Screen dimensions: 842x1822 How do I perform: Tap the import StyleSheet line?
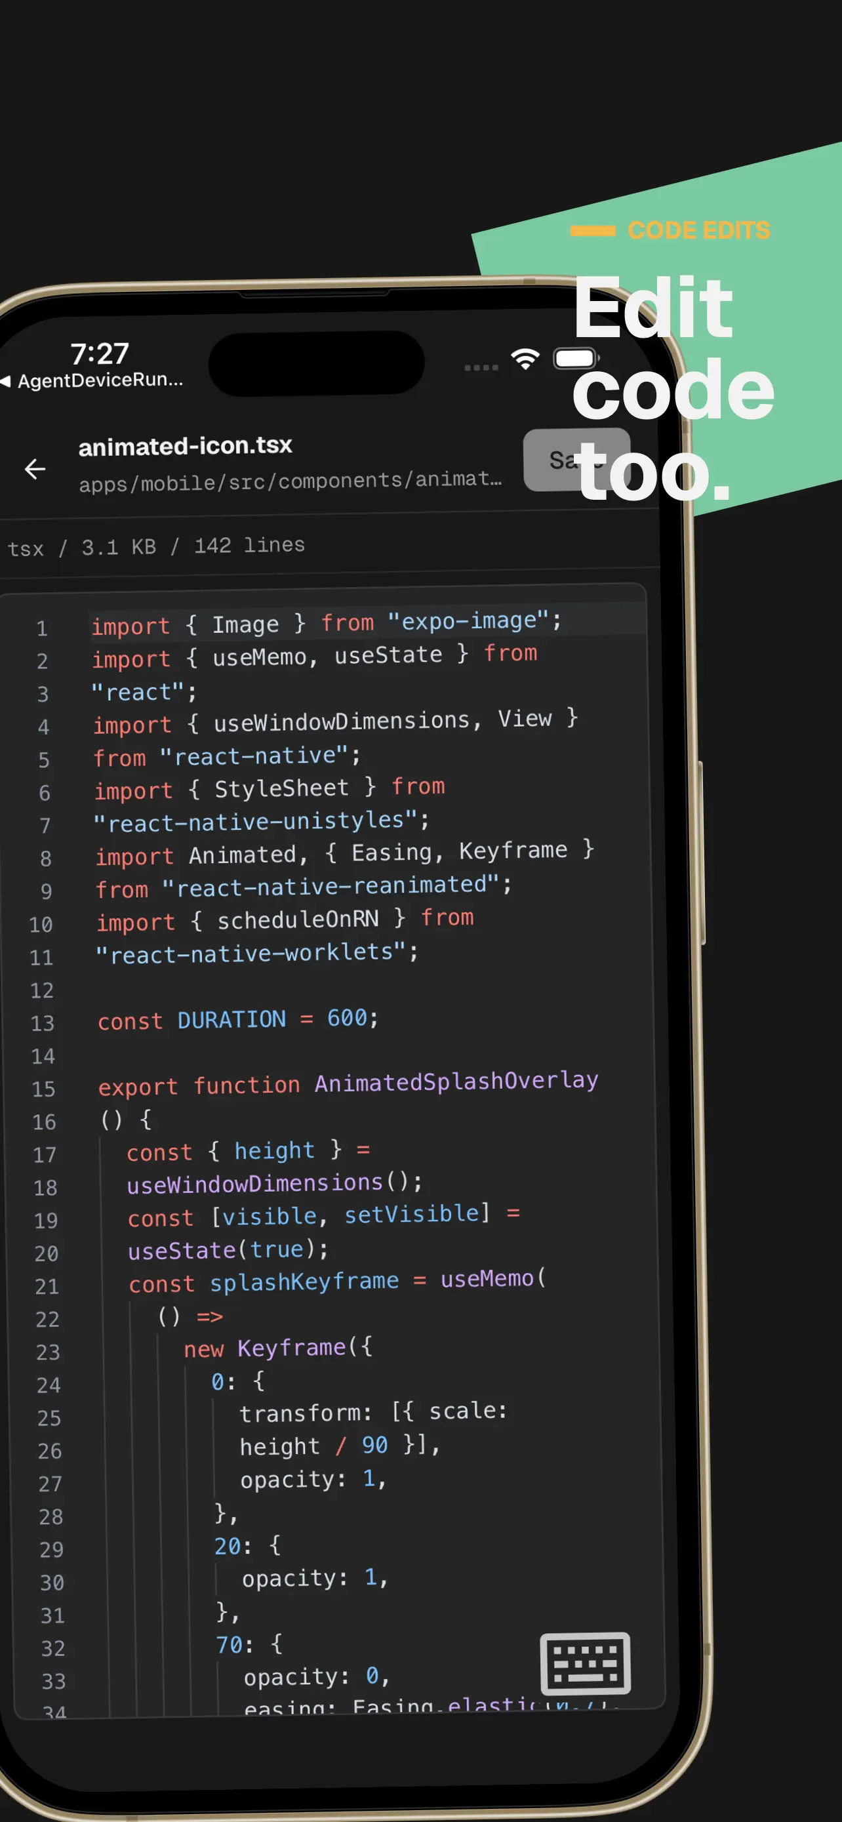tap(270, 788)
